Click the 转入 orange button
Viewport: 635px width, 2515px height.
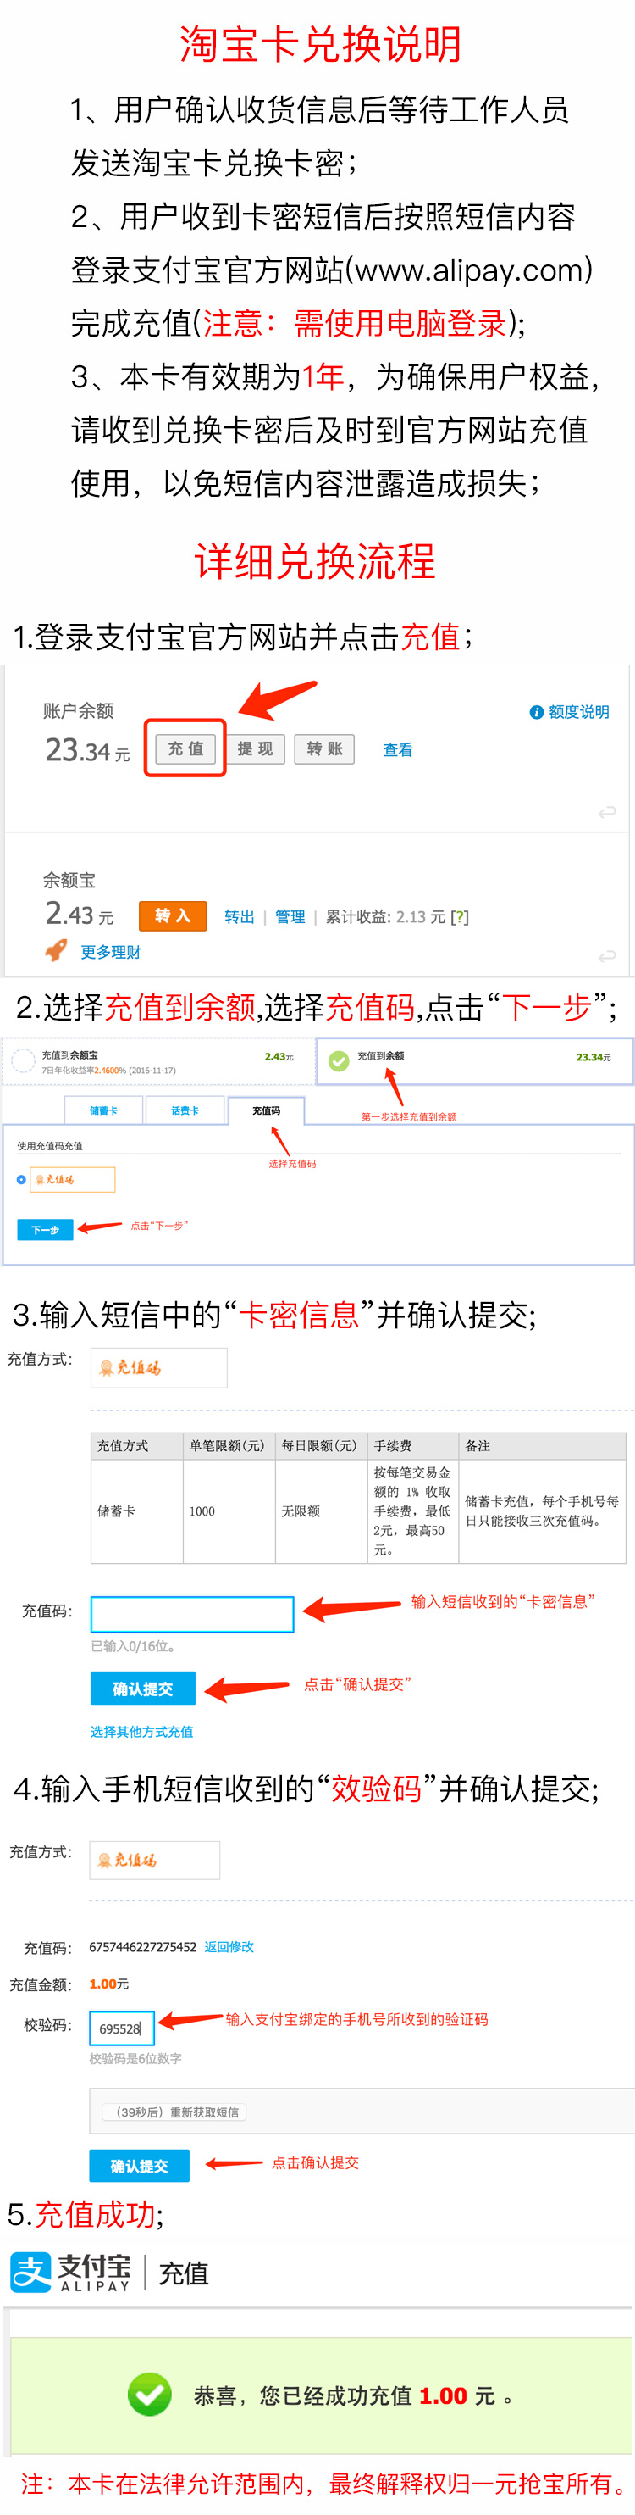click(173, 915)
